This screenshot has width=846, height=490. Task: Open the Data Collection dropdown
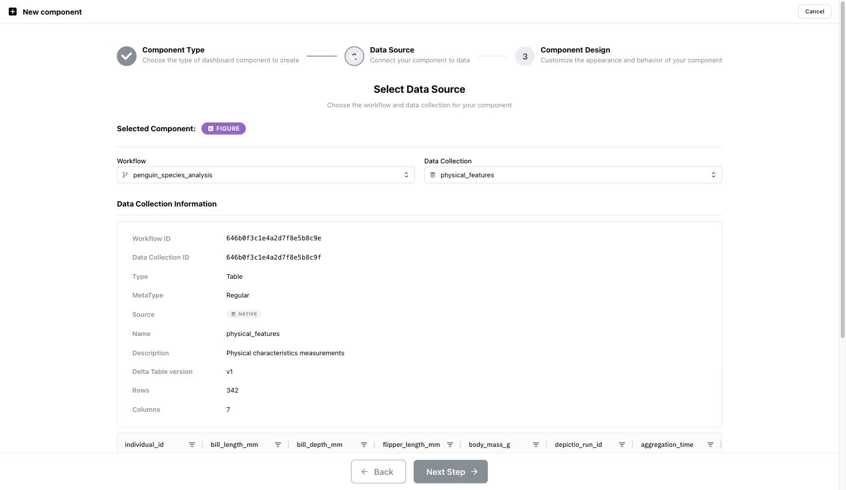[573, 175]
